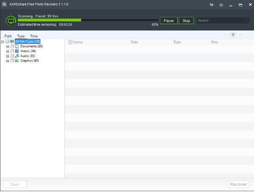
Task: Click the Audio music note icon
Action: [x=17, y=56]
